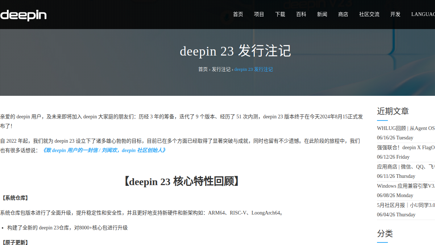Viewport: 435px width, 245px height.
Task: Click the 【deepin 23 核心特性回顾】 heading
Action: 181,181
